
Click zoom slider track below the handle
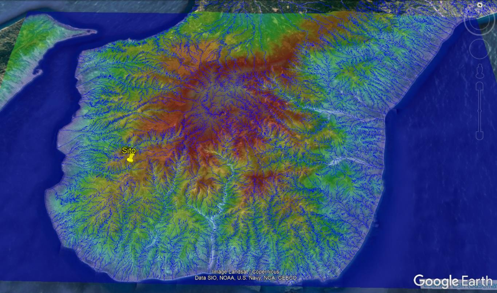(480, 124)
